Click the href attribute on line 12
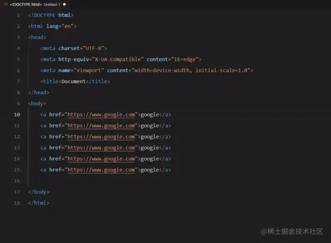331x243 pixels. [56, 137]
